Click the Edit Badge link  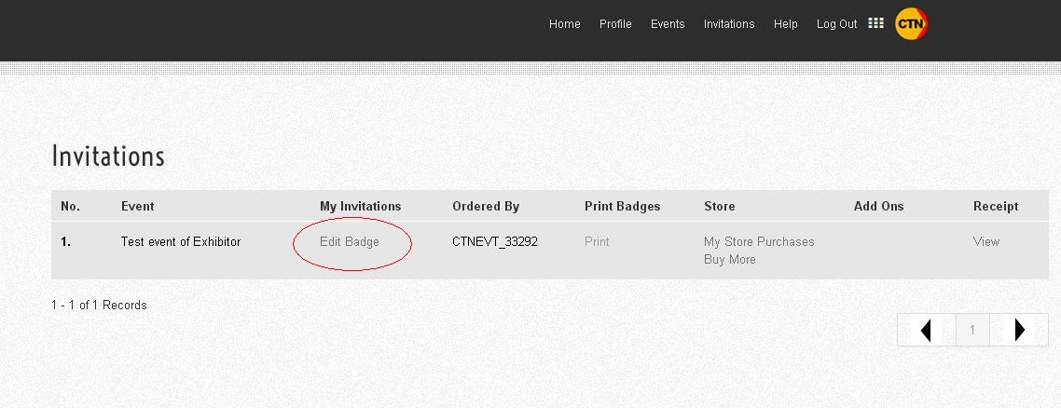pyautogui.click(x=350, y=242)
